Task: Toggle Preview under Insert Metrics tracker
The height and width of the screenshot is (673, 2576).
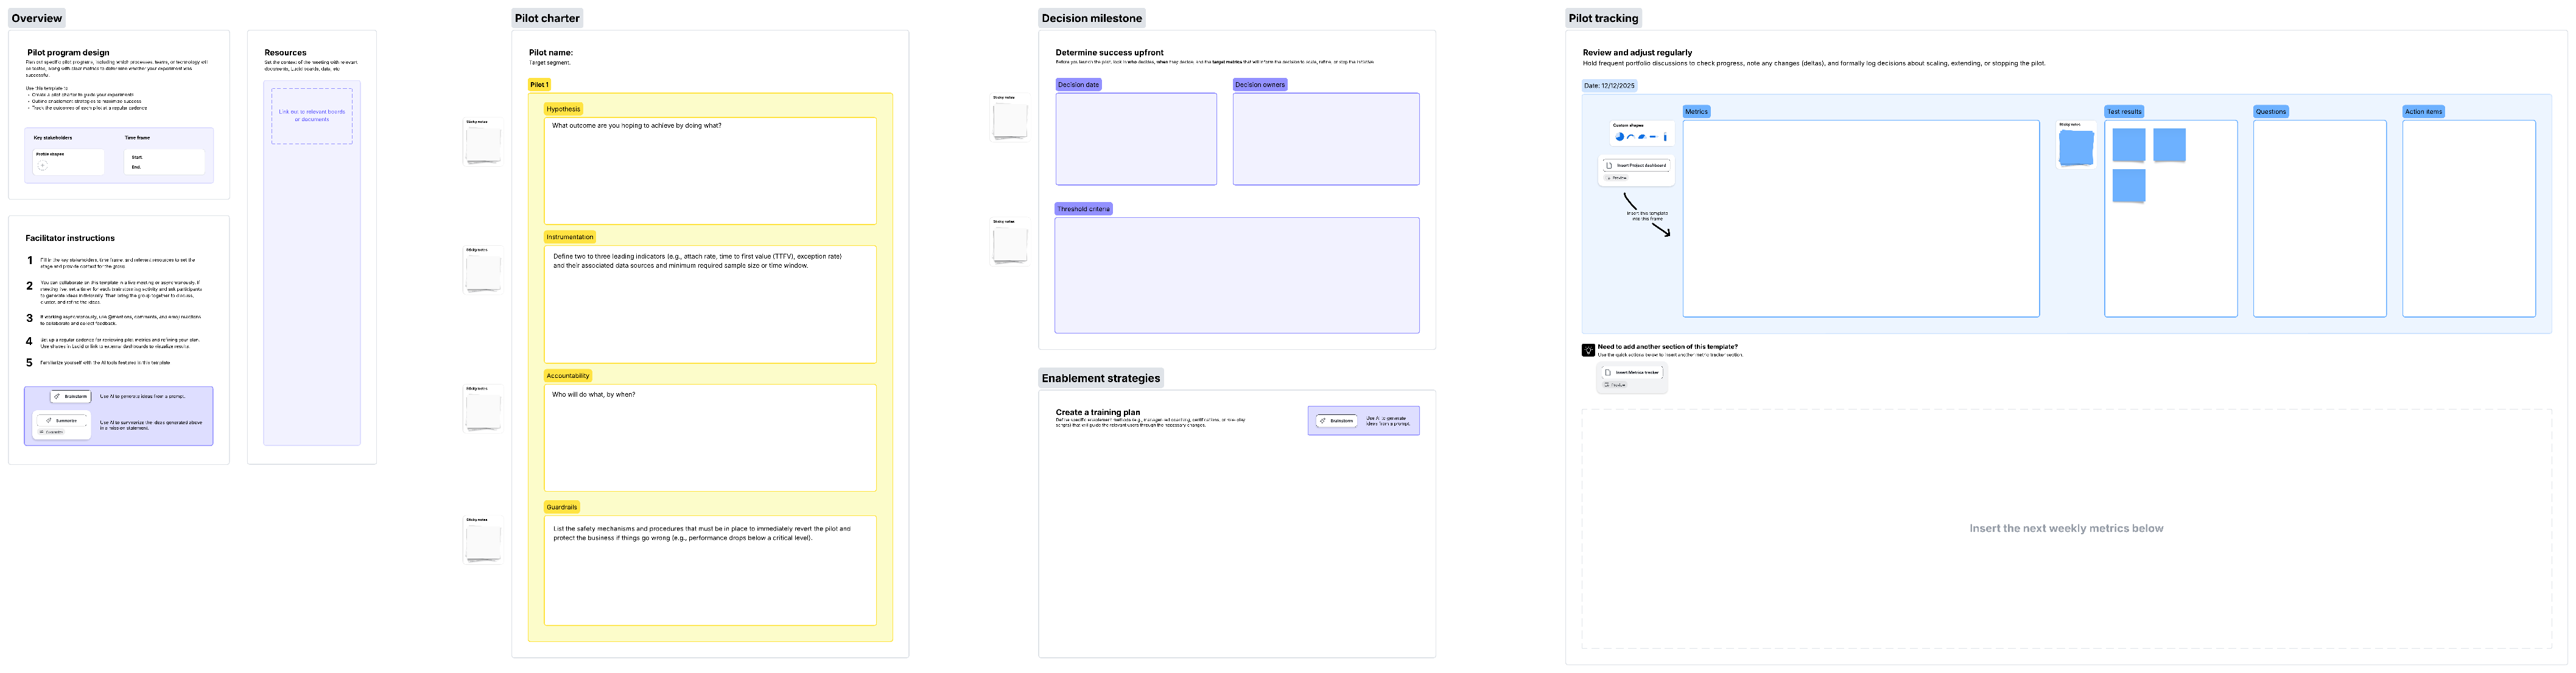Action: pos(1615,386)
